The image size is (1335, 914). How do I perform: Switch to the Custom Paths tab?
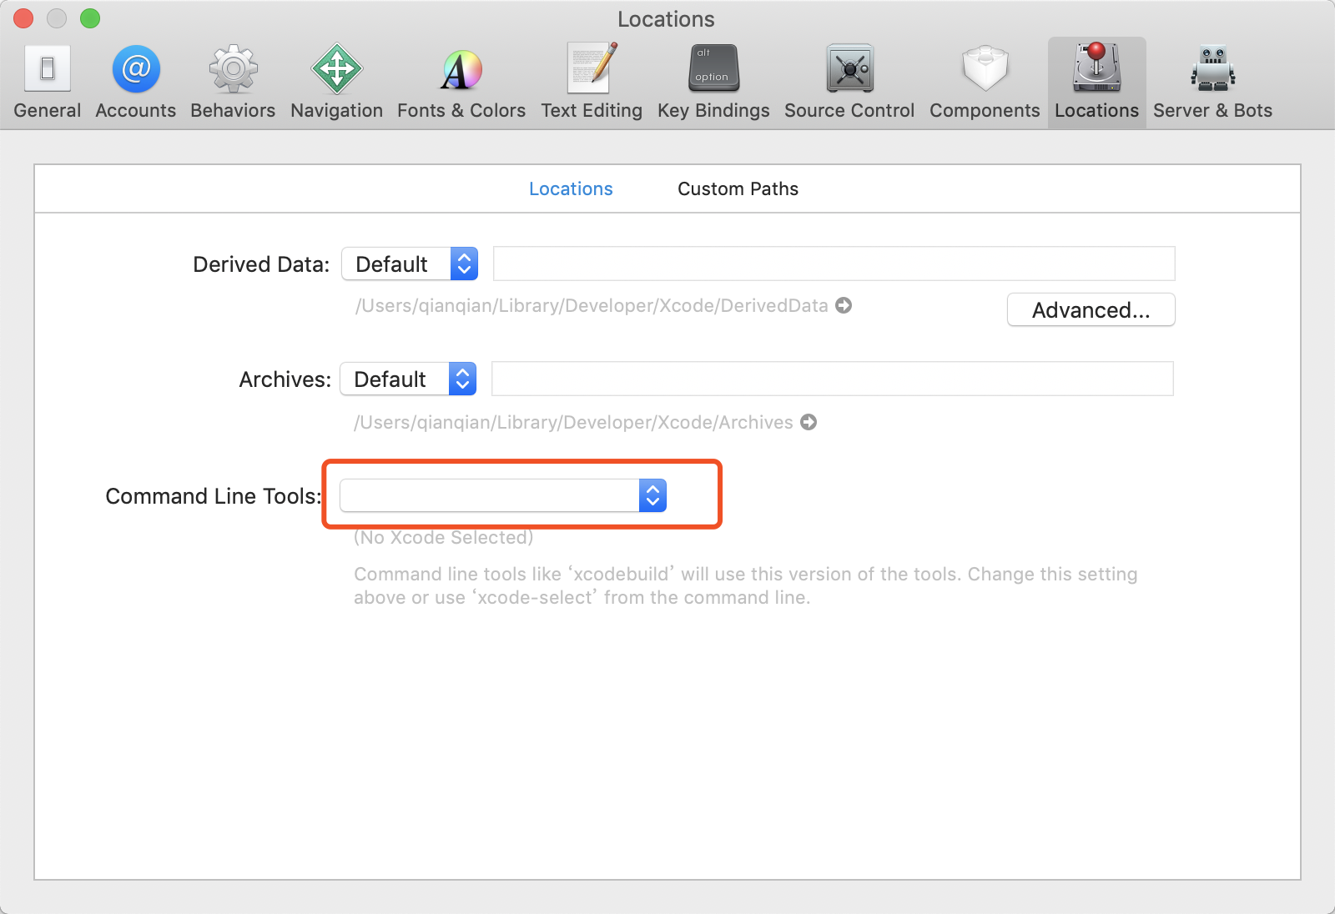(x=738, y=189)
